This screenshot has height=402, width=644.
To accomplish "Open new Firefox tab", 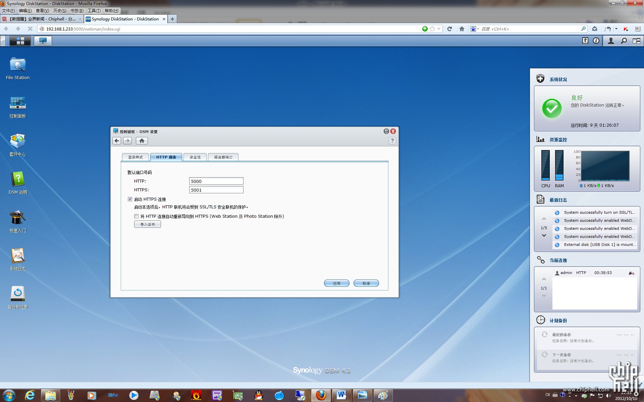I will (172, 19).
